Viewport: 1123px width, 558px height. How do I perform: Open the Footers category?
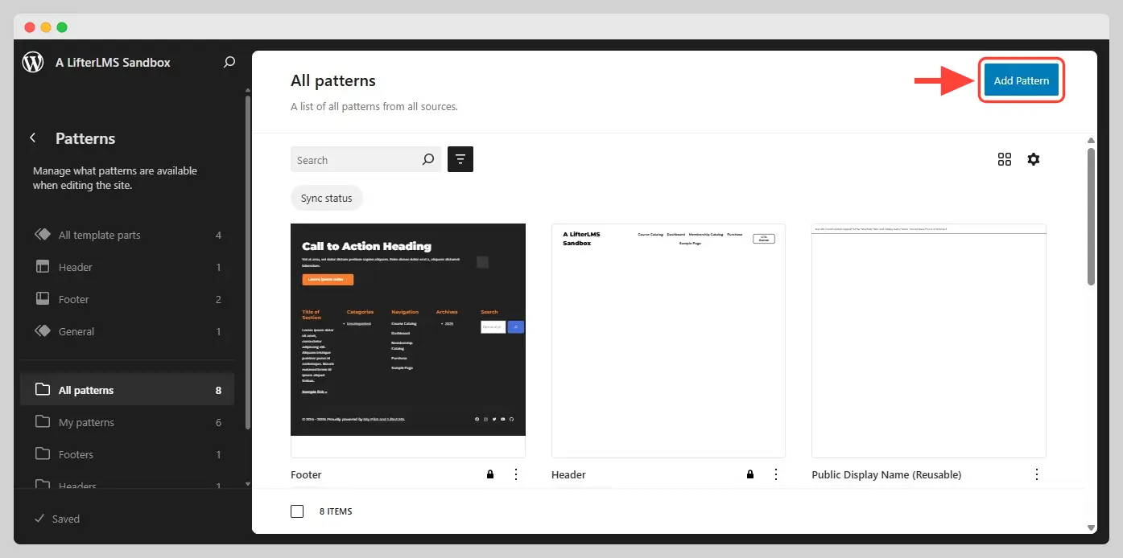pos(76,453)
